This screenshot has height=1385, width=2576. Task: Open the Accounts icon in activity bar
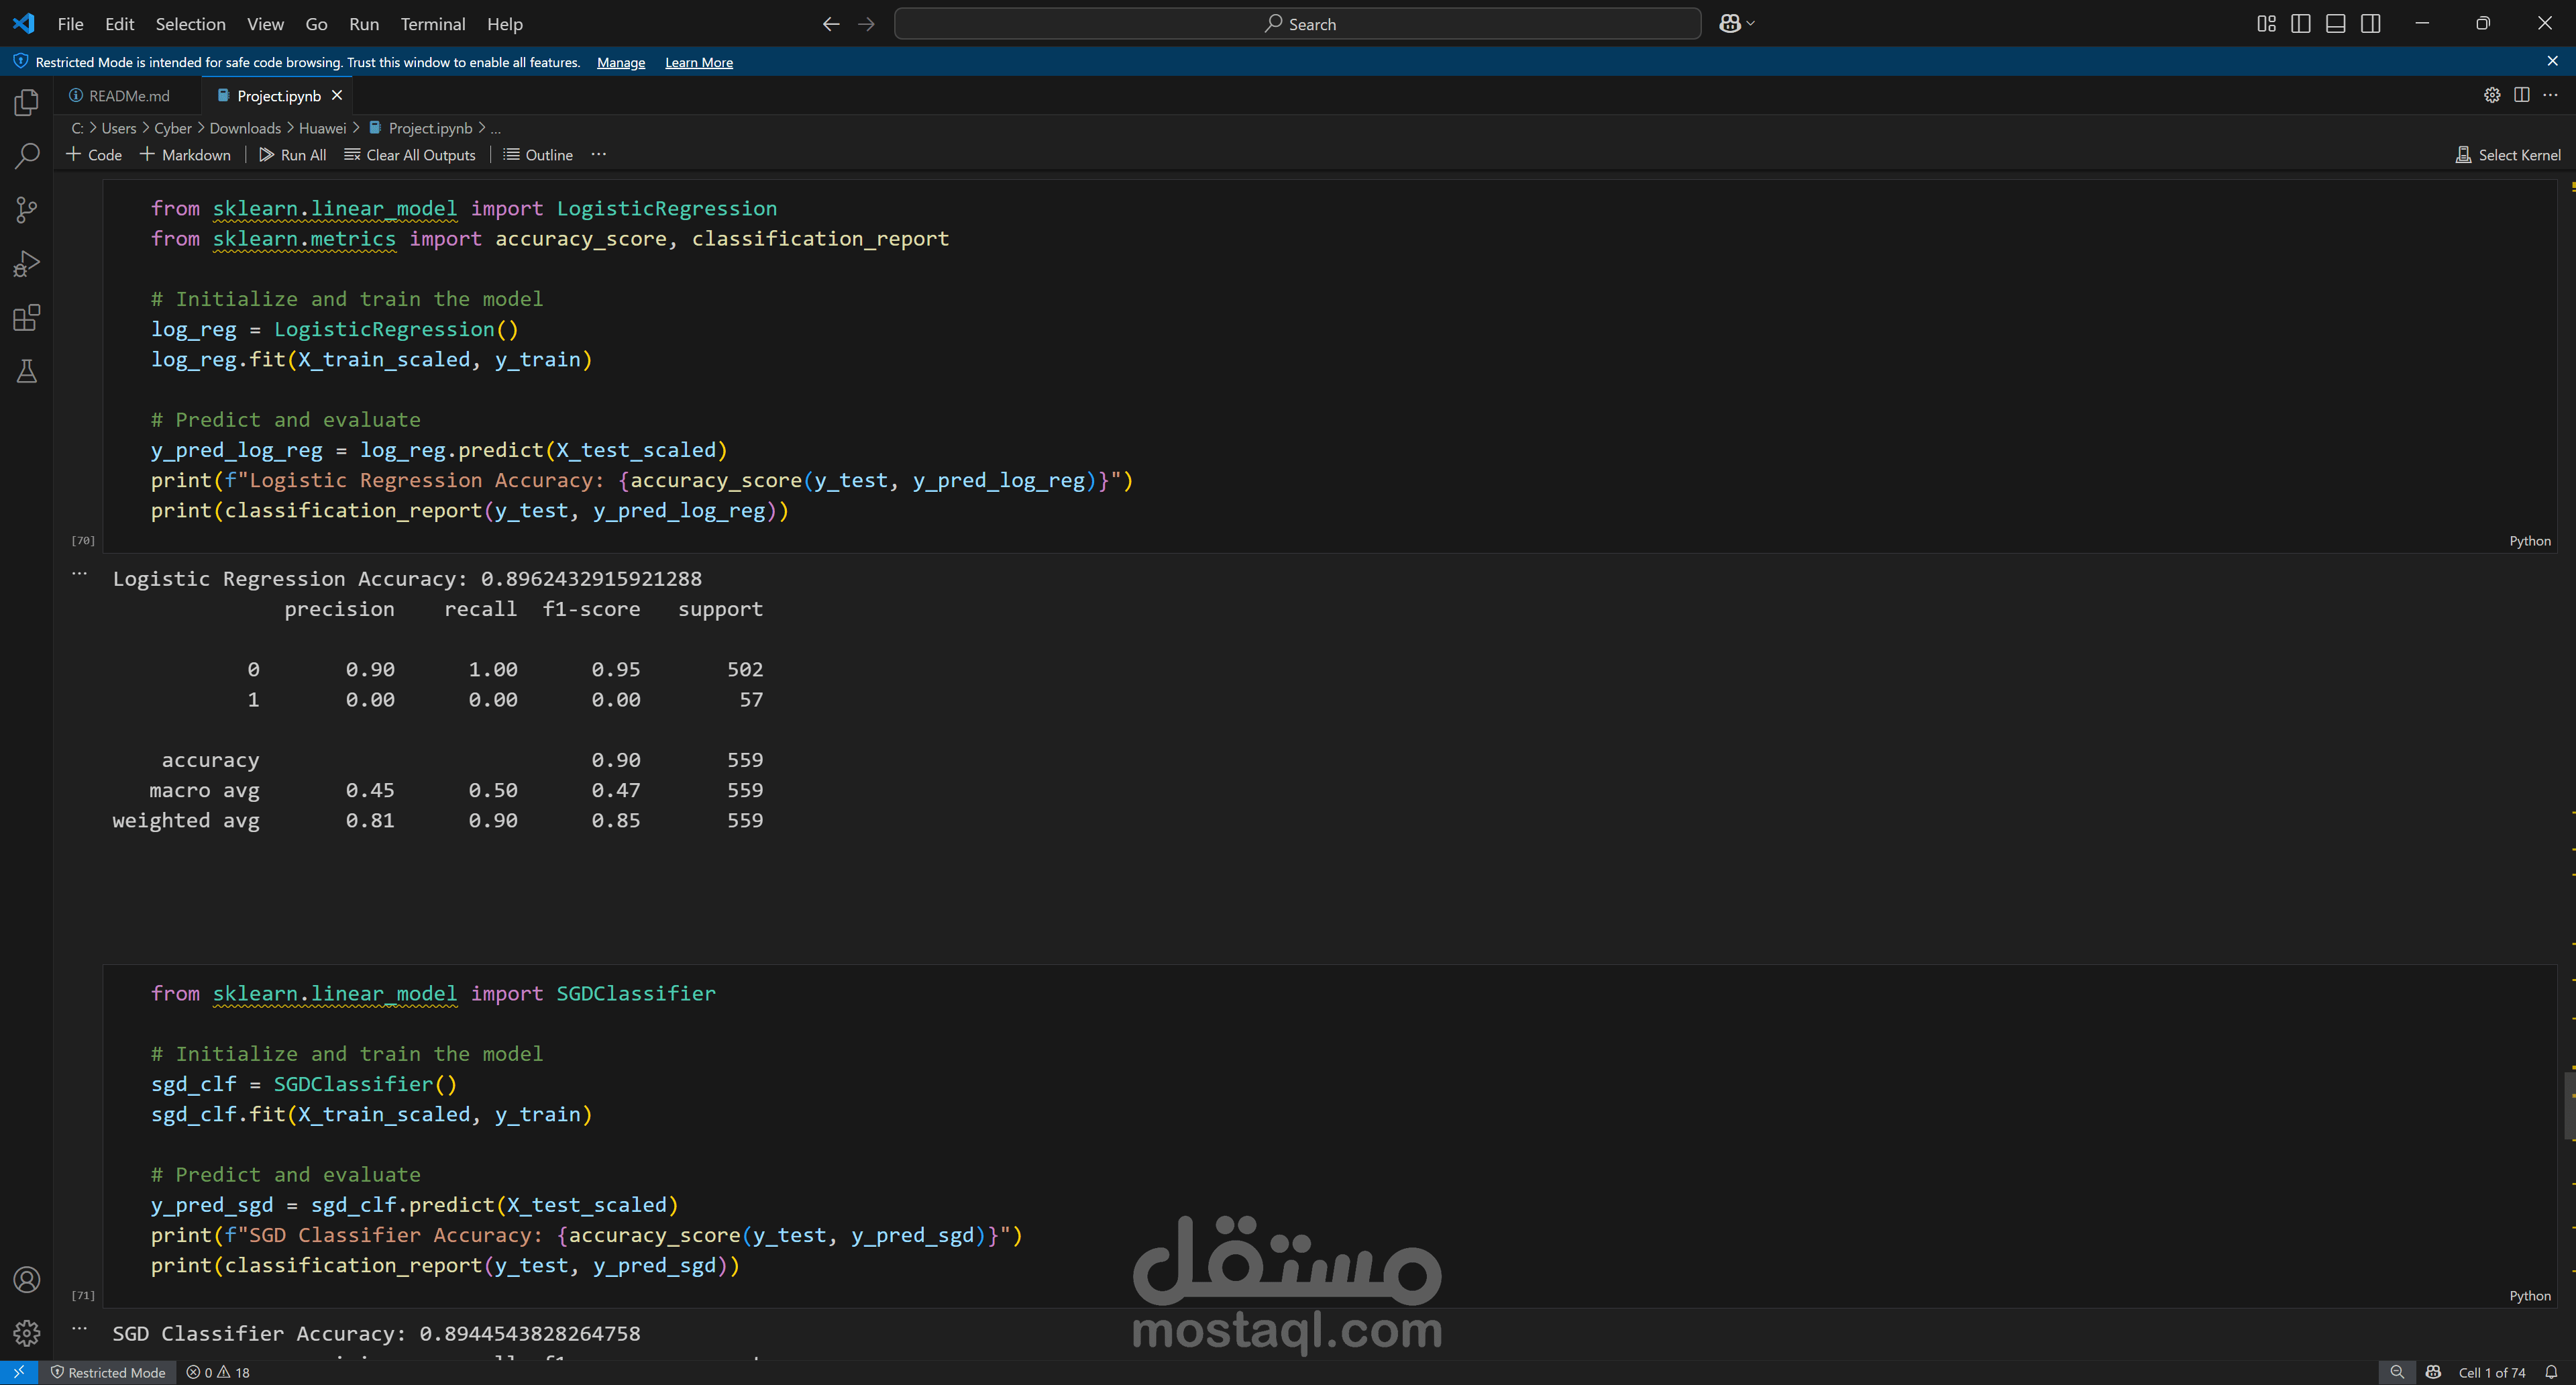[27, 1279]
